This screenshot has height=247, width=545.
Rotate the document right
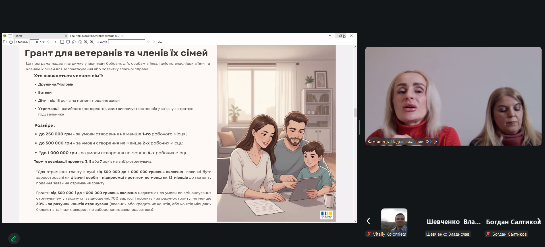point(80,42)
